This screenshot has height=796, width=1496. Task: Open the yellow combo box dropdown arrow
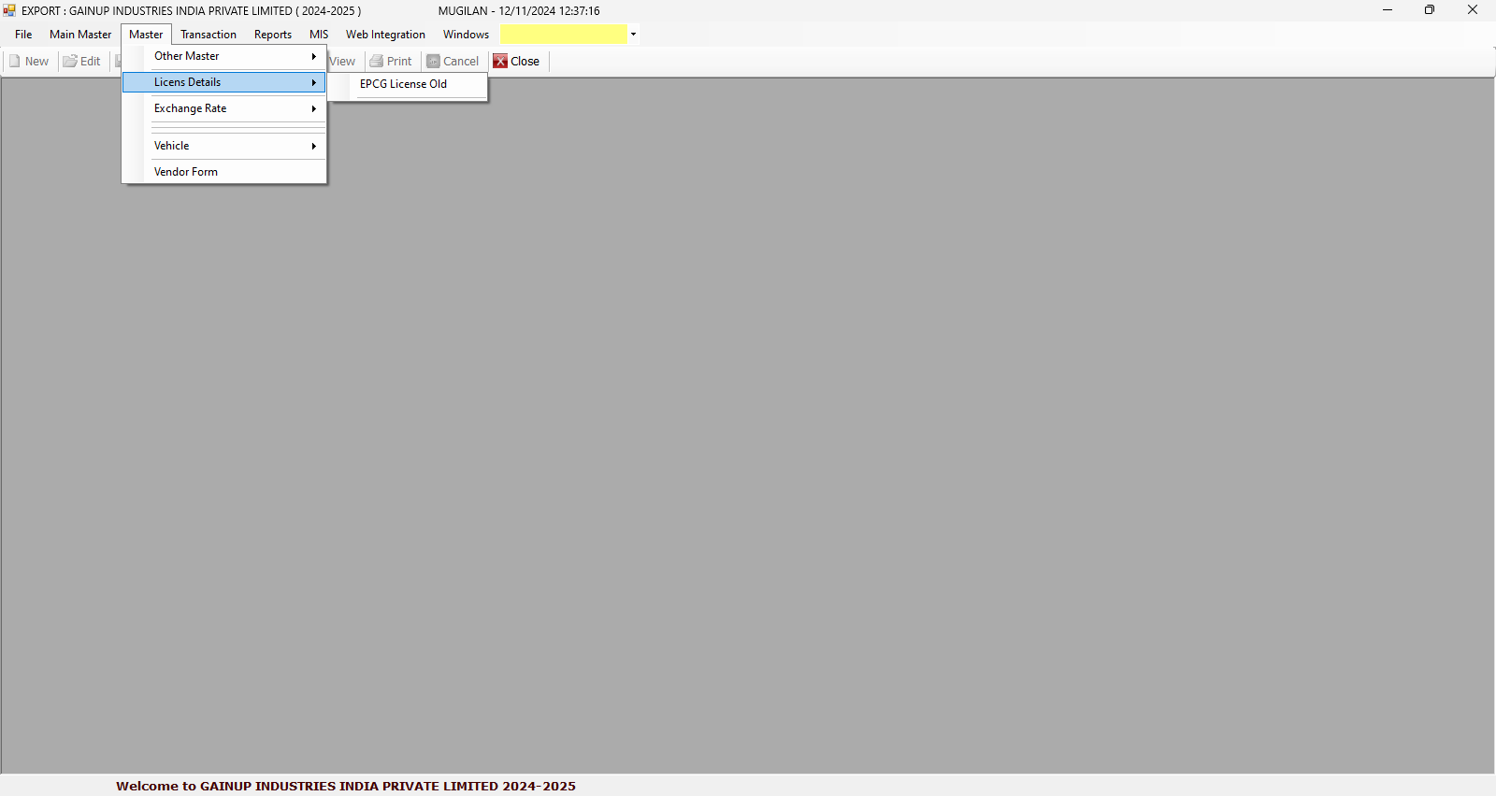(633, 35)
